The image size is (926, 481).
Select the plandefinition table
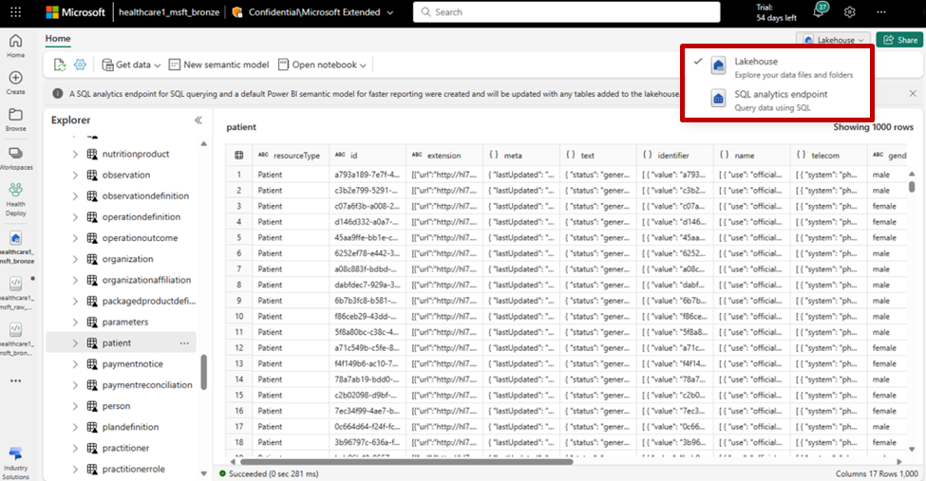pyautogui.click(x=130, y=427)
